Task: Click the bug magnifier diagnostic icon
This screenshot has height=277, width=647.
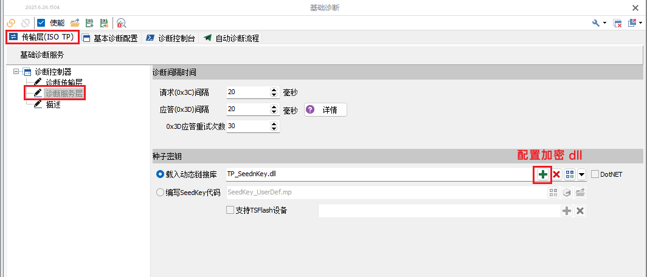Action: pyautogui.click(x=121, y=23)
